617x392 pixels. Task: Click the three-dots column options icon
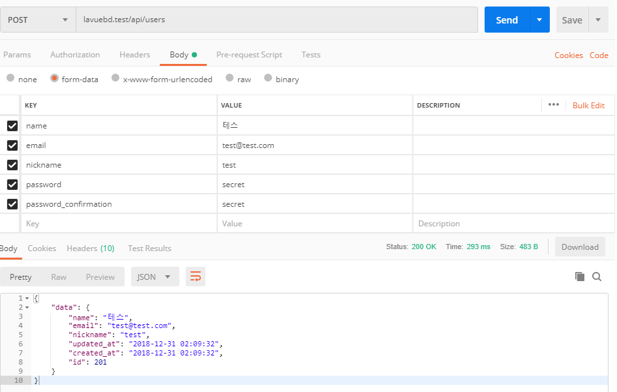click(554, 105)
